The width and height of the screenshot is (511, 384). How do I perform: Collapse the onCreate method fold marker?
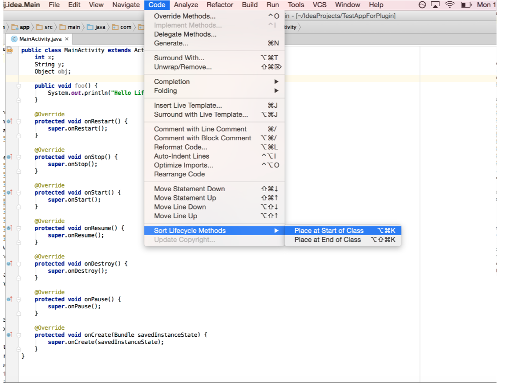19,335
